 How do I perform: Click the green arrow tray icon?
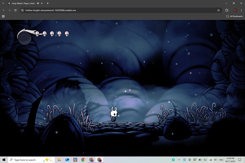click(173, 160)
